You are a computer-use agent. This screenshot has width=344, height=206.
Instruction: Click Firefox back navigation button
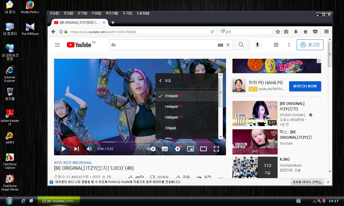(x=53, y=32)
